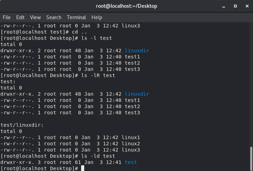Viewport: 253px width, 171px height.
Task: Click the vertical scrollbar thumb
Action: click(251, 159)
